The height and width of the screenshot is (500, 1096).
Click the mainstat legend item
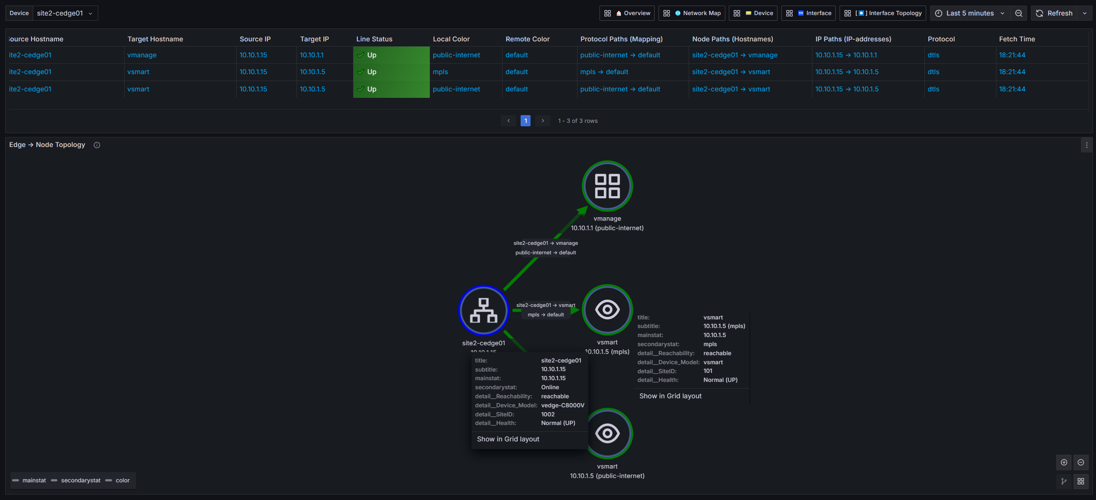click(29, 481)
